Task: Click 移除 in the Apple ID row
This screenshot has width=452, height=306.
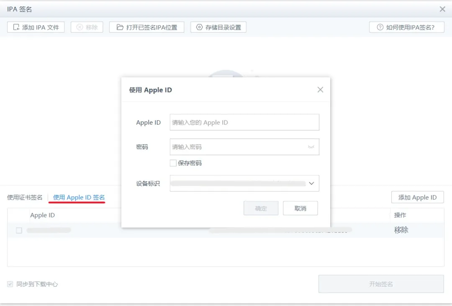Action: coord(401,230)
